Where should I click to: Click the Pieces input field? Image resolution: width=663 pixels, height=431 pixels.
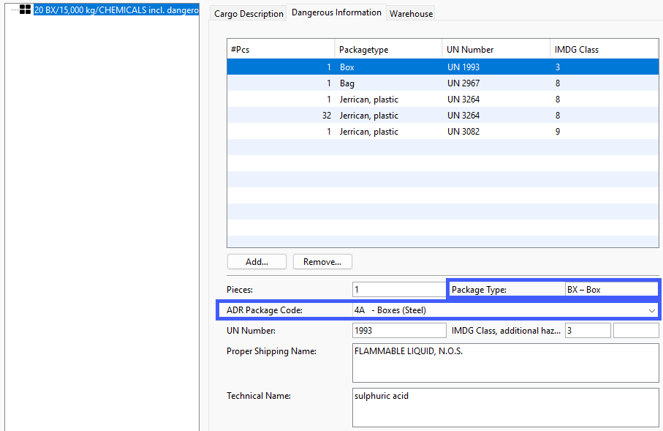click(398, 289)
